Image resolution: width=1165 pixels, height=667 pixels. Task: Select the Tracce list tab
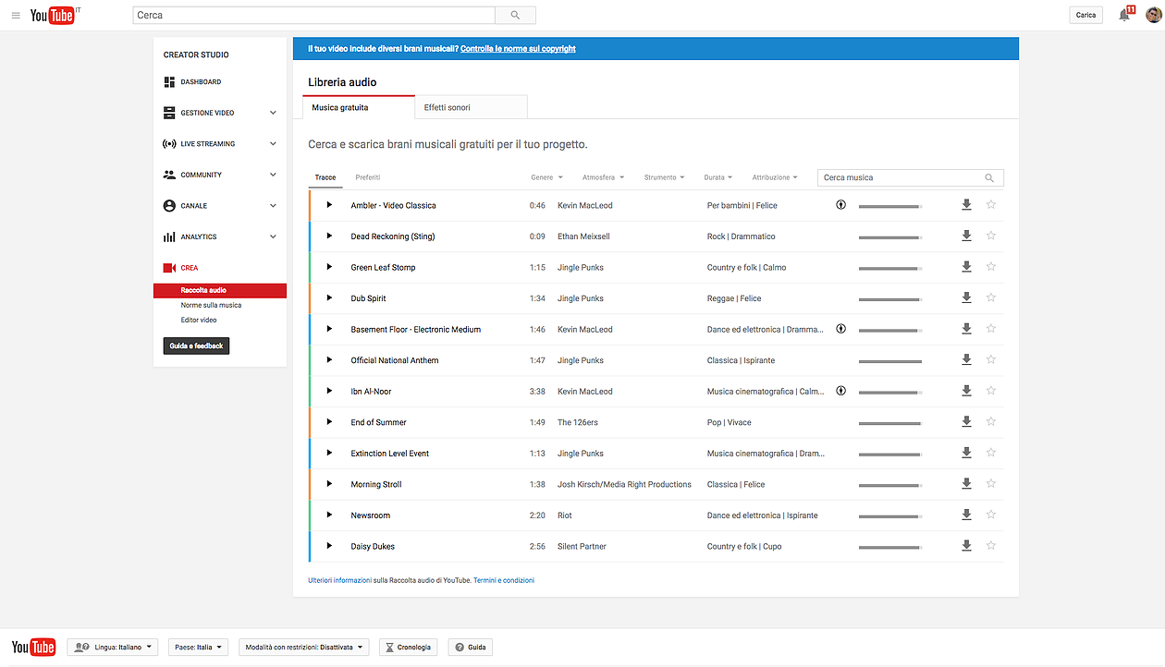coord(325,177)
